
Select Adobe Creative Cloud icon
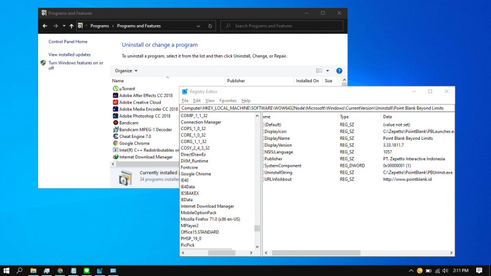click(x=115, y=102)
